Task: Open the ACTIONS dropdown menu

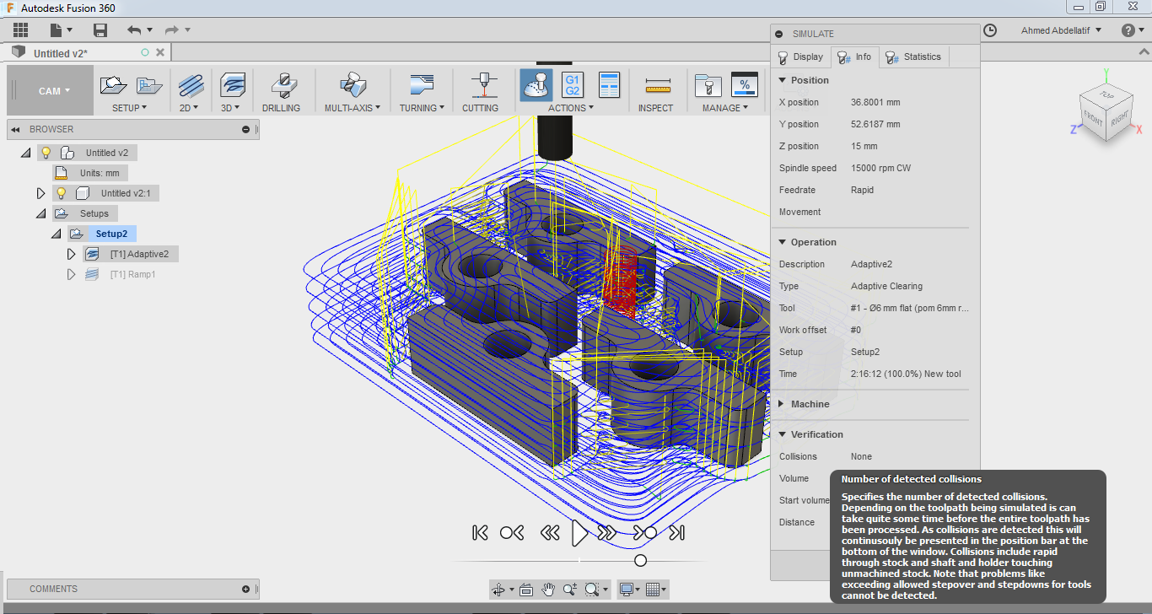Action: point(571,108)
